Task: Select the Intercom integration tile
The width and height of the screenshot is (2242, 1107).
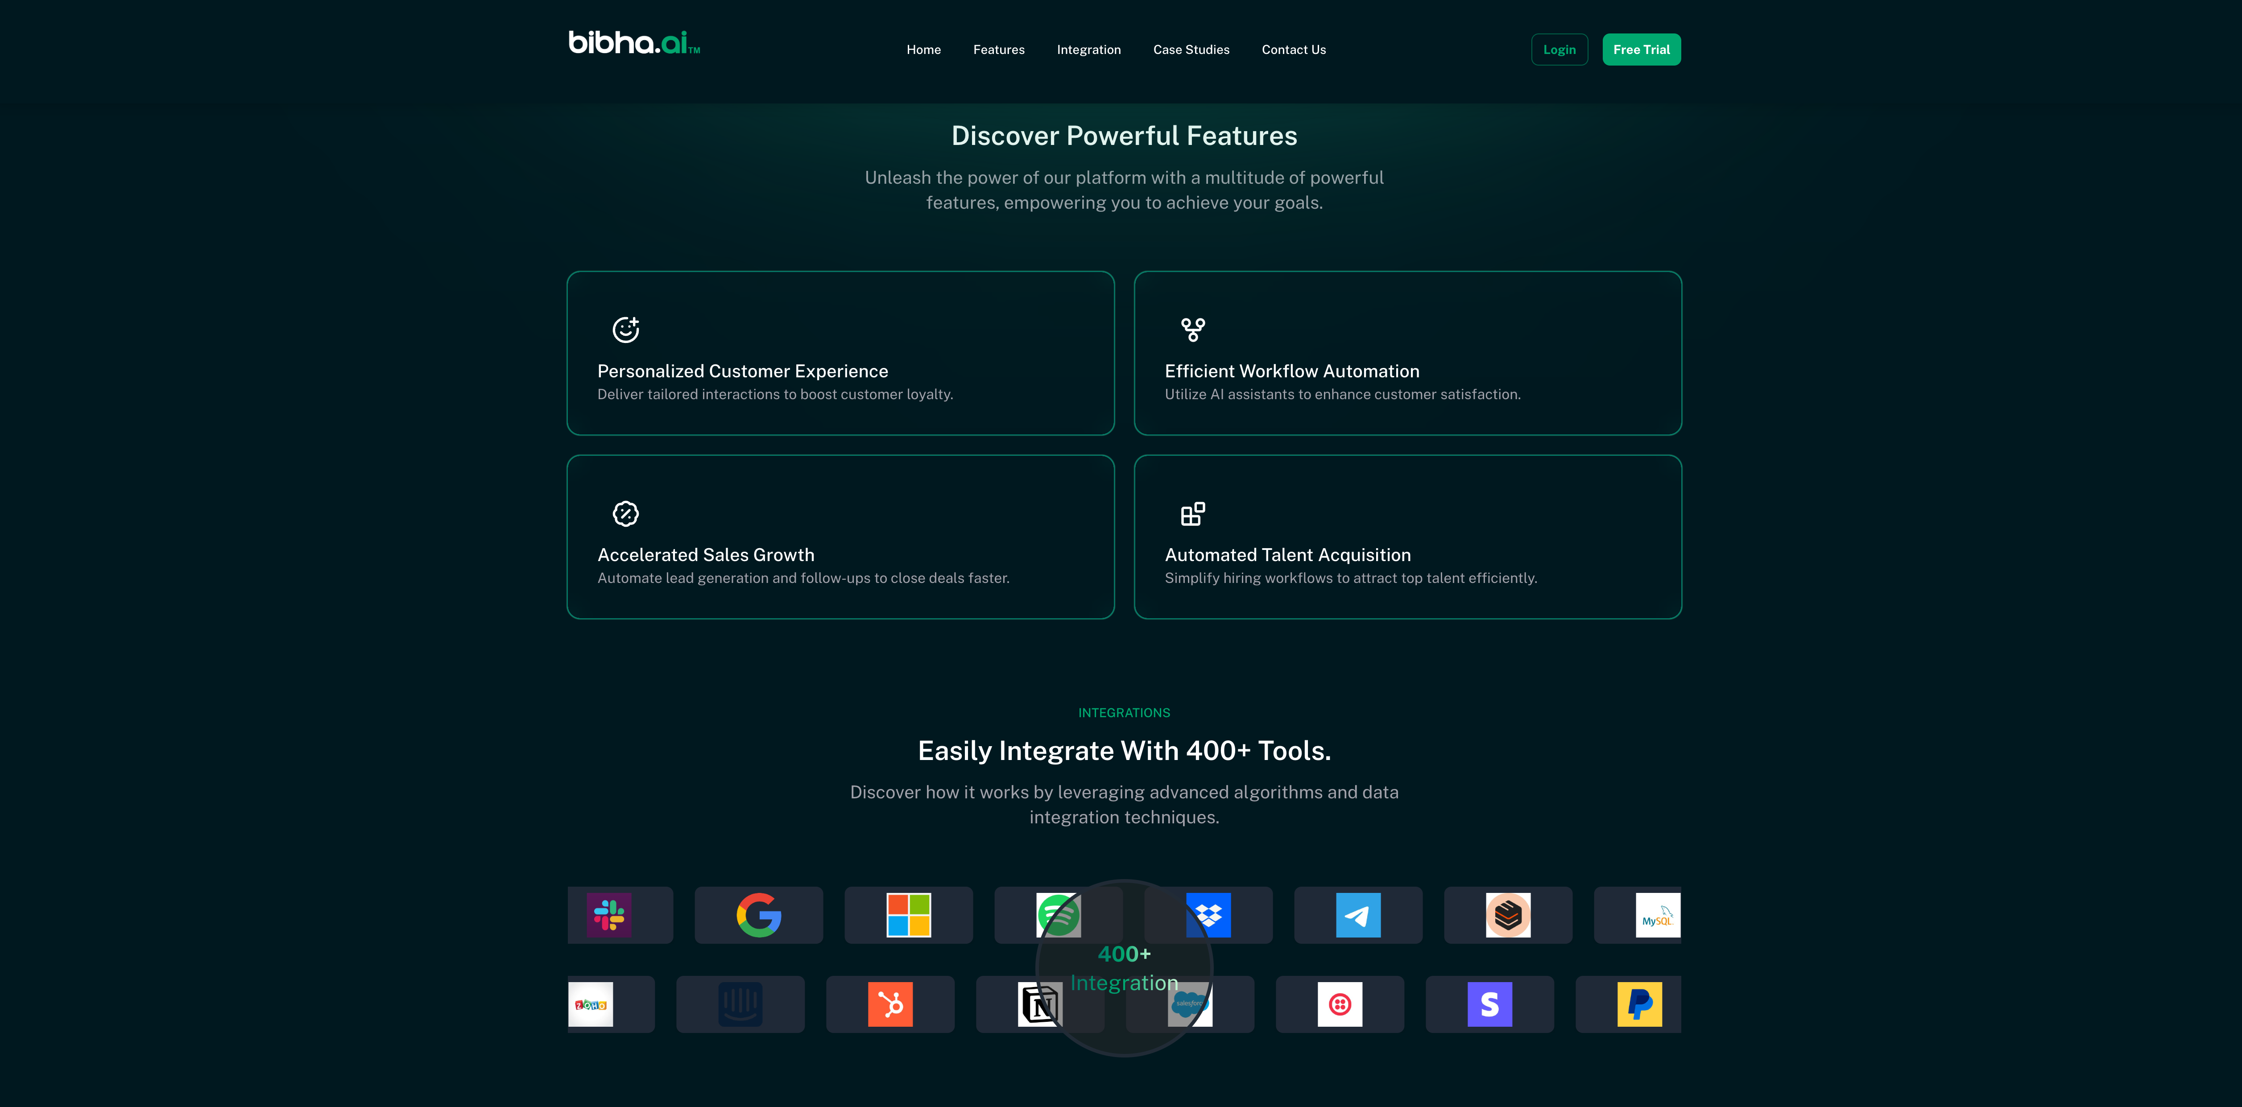Action: pos(740,1004)
